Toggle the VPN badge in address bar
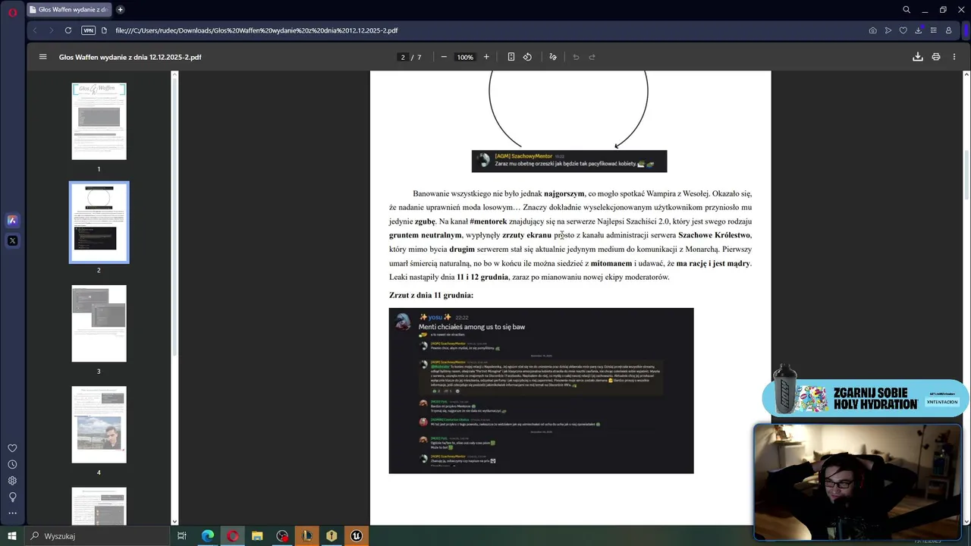This screenshot has width=971, height=546. point(88,30)
